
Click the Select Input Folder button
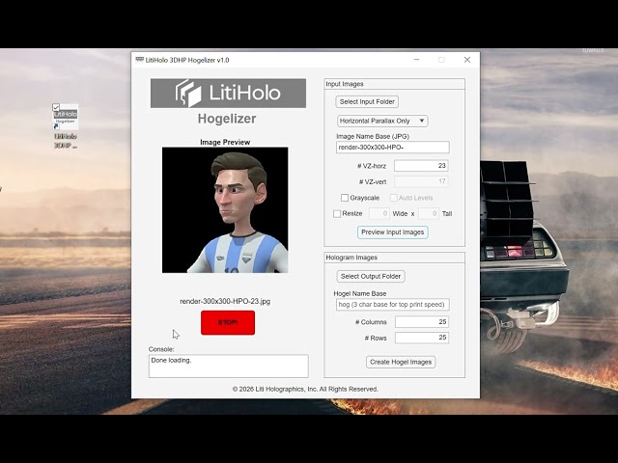367,101
